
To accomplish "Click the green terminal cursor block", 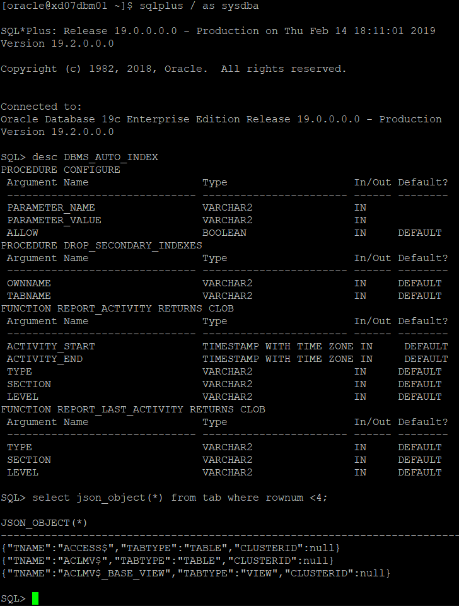I will point(35,598).
